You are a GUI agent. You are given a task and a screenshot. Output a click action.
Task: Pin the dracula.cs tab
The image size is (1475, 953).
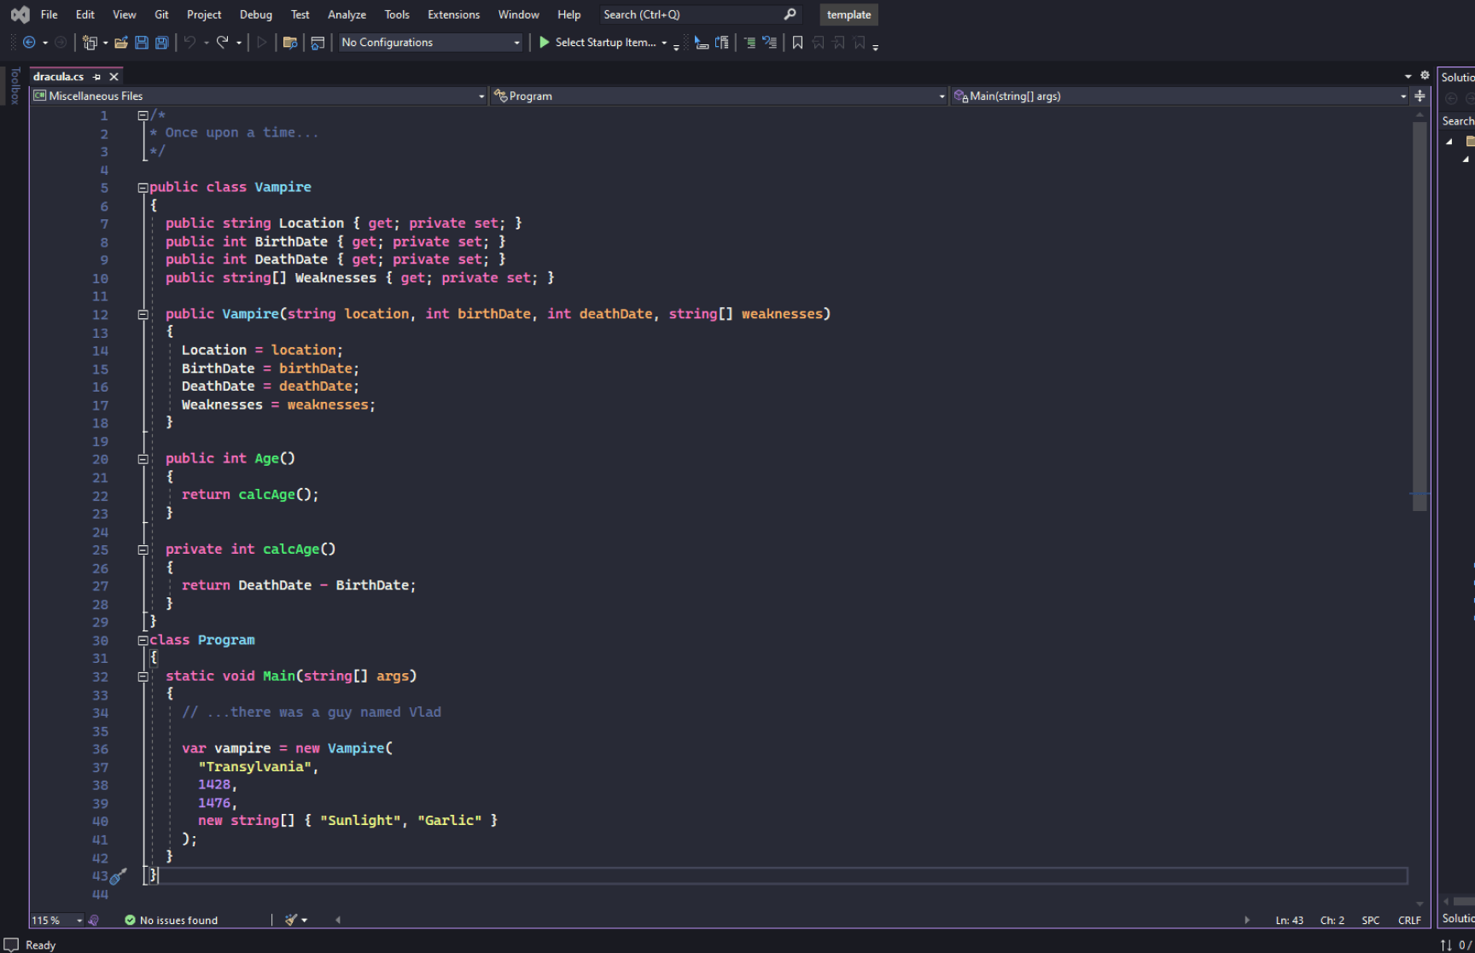[96, 76]
